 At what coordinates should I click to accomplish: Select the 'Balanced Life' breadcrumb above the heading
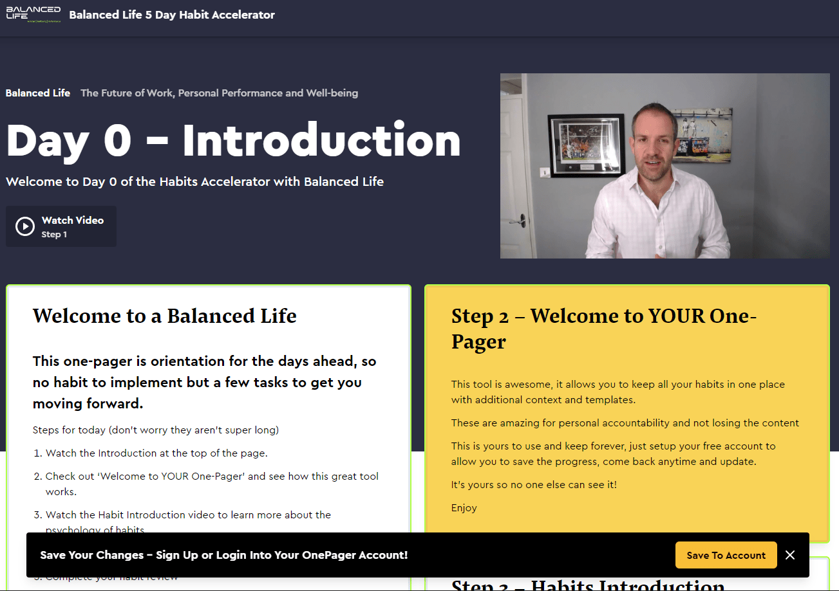point(38,93)
